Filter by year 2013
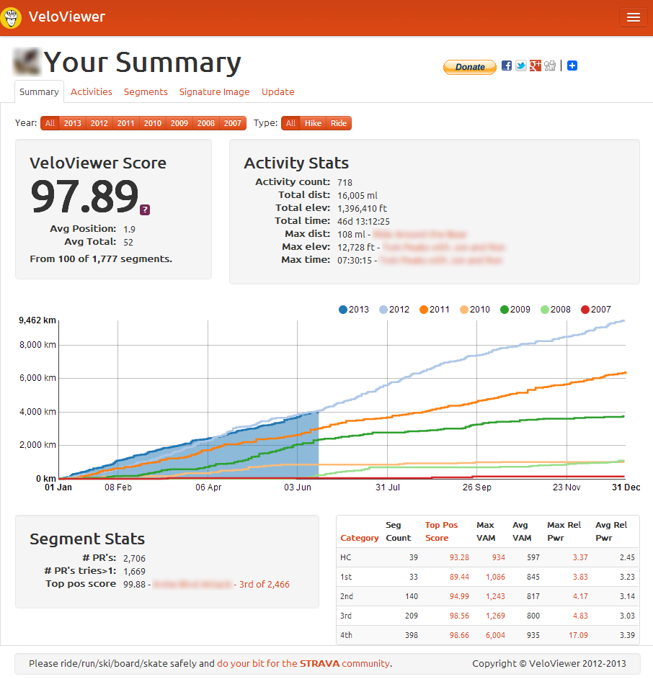Image resolution: width=653 pixels, height=679 pixels. (72, 123)
